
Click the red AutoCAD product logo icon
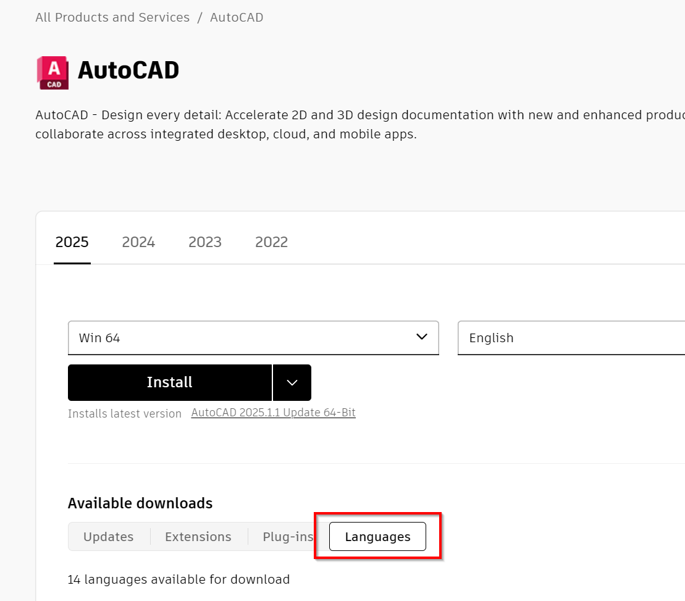tap(53, 72)
